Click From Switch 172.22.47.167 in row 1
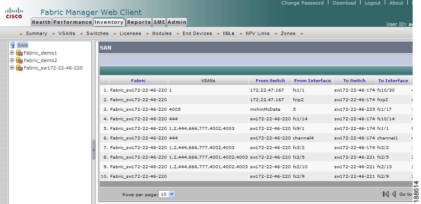Screen dimensions: 421x204 [x=267, y=90]
